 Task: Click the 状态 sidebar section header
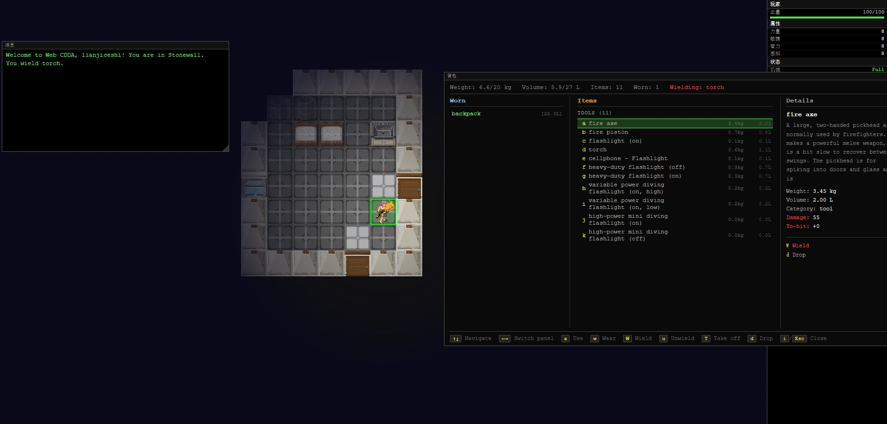tap(827, 62)
